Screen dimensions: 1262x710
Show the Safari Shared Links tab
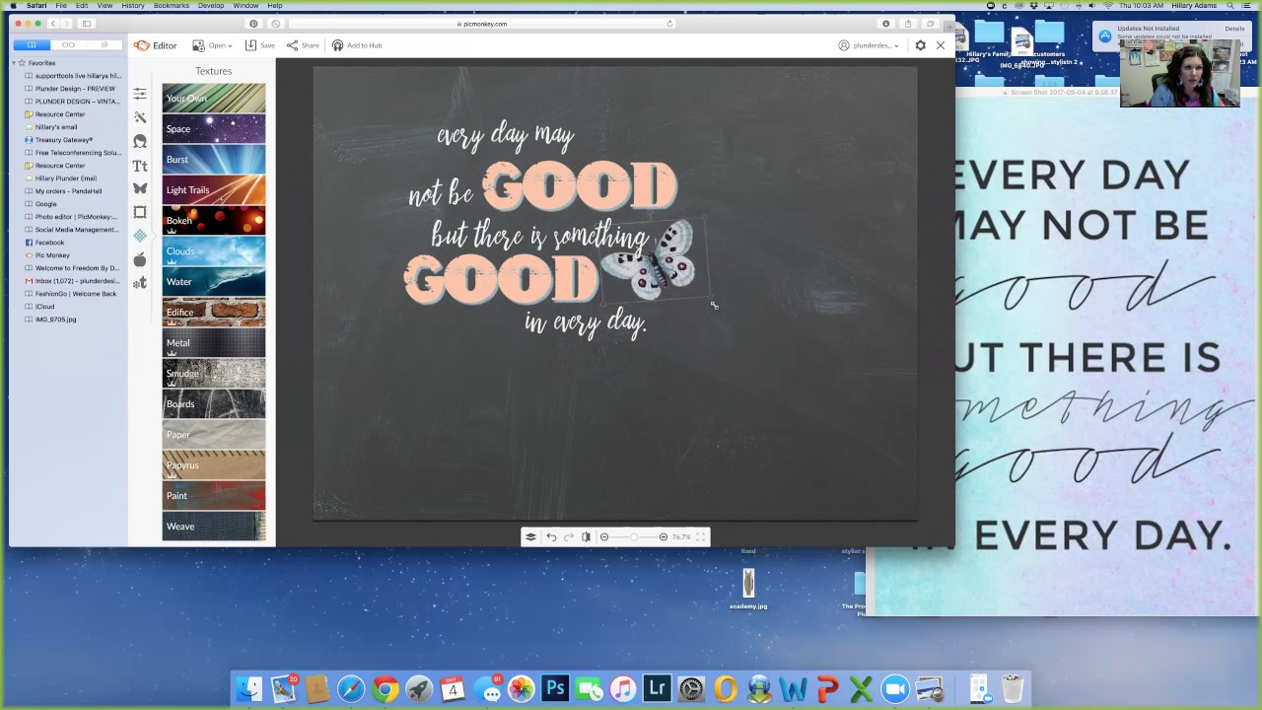105,44
